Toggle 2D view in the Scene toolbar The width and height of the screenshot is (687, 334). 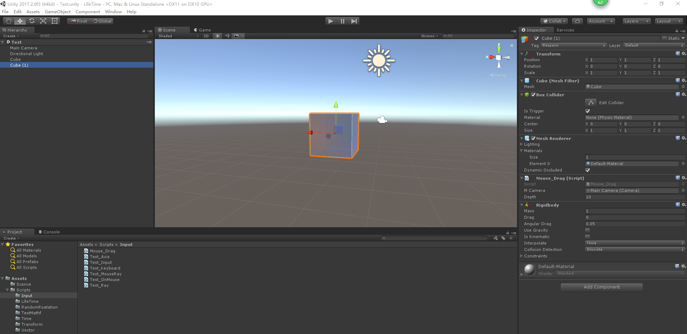(x=206, y=36)
